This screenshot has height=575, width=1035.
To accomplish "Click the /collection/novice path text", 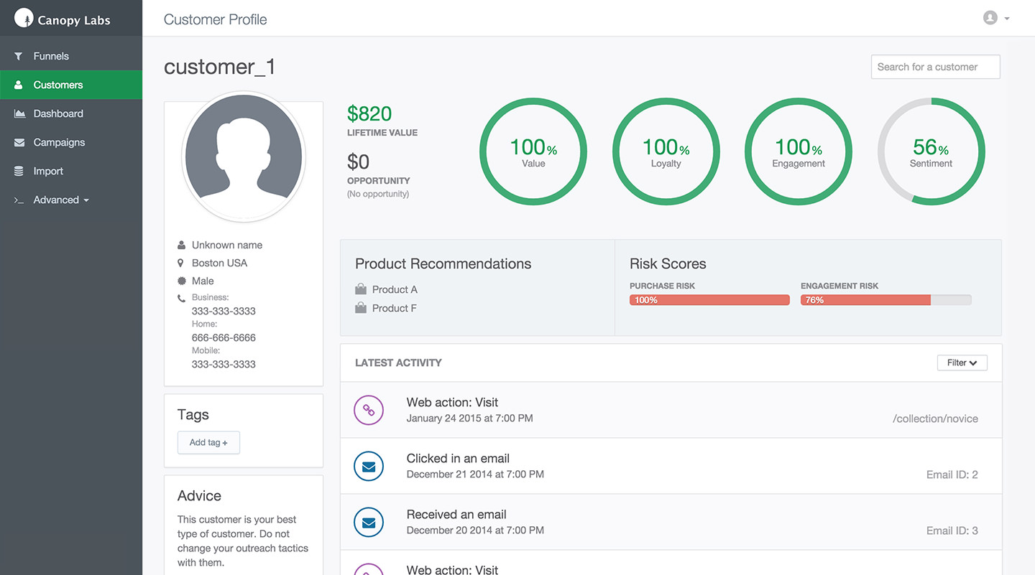I will pos(935,419).
